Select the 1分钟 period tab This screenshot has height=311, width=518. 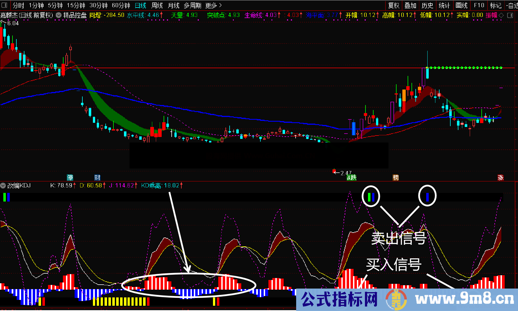click(x=36, y=5)
